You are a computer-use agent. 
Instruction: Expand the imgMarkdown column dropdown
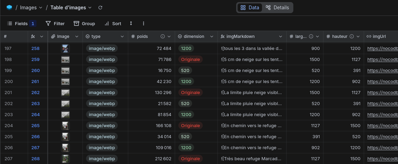[281, 37]
